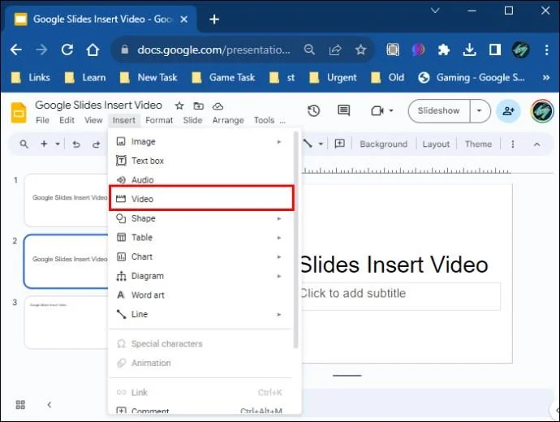
Task: Click the Undo arrow
Action: click(x=76, y=144)
